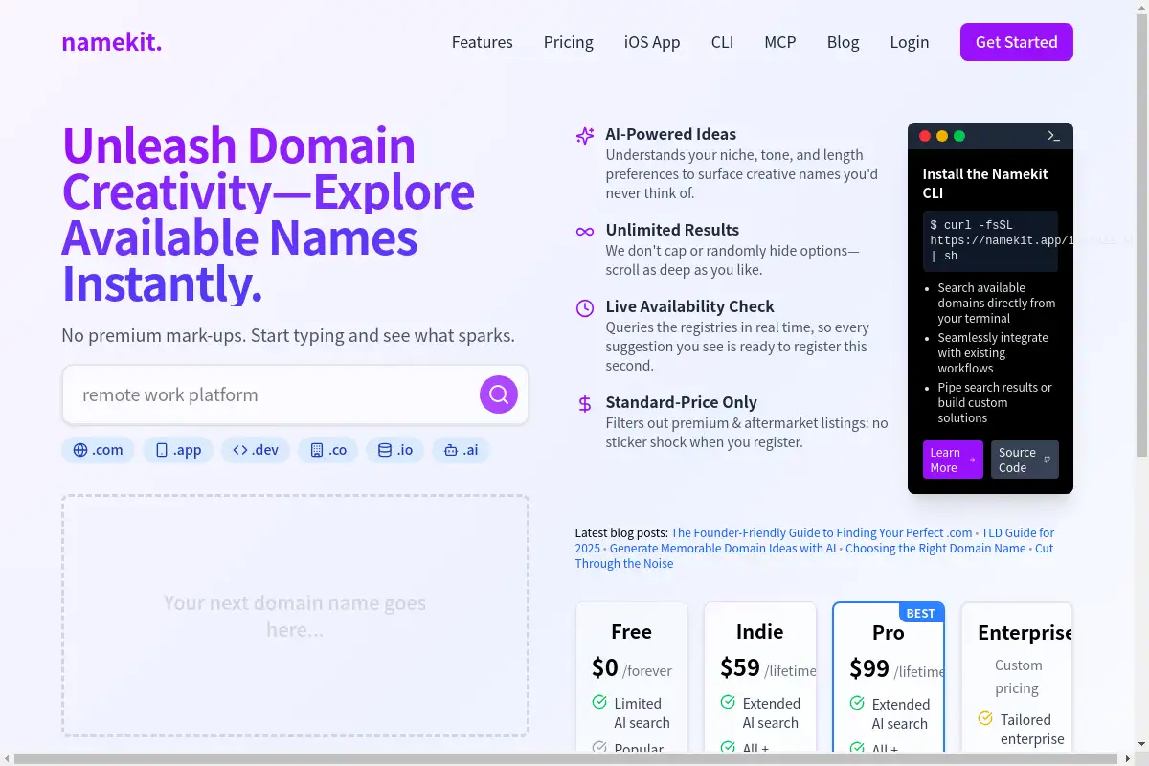Toggle the .dev TLD chip
Image resolution: width=1149 pixels, height=766 pixels.
coord(256,450)
